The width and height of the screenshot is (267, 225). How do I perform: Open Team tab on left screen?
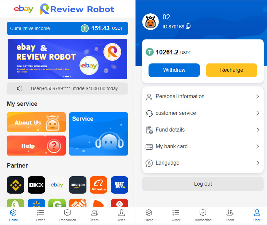click(94, 215)
